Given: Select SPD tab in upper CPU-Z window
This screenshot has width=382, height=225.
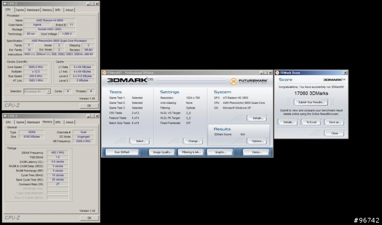Looking at the screenshot, I should (58, 10).
